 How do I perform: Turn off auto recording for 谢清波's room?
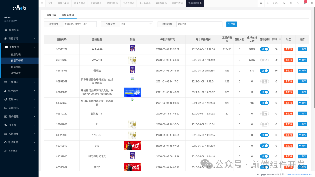tap(264, 71)
